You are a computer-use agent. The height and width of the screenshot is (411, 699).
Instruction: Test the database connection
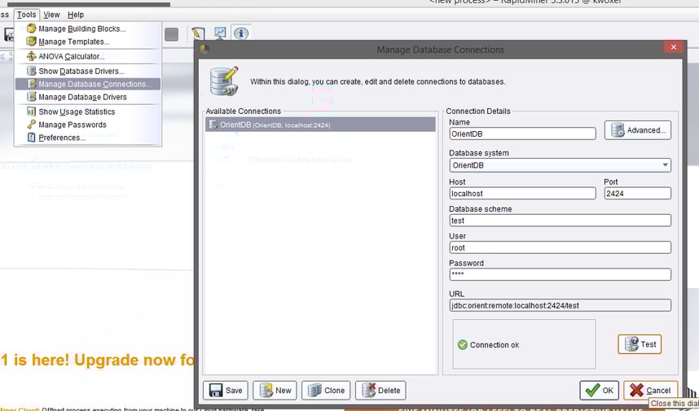click(x=640, y=344)
